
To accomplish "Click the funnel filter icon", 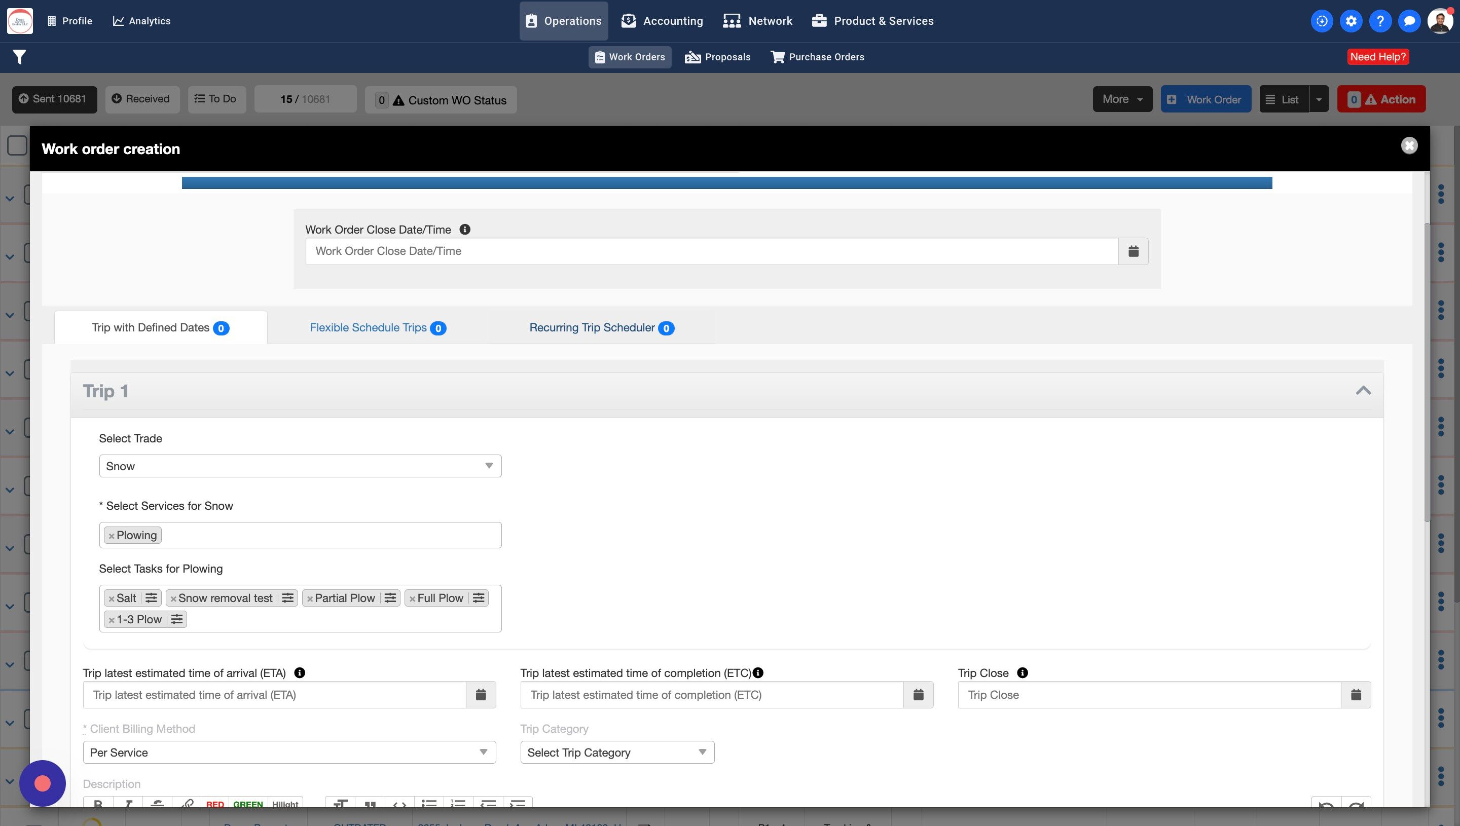I will (19, 57).
